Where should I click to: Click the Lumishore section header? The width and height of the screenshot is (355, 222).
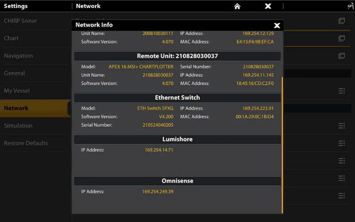(x=177, y=139)
